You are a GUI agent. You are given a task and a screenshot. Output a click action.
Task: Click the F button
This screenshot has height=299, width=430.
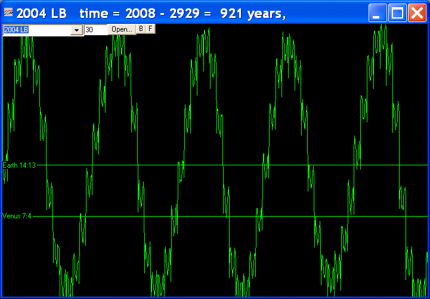[x=150, y=29]
